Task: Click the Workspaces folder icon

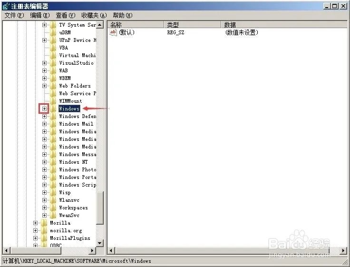Action: coord(53,208)
